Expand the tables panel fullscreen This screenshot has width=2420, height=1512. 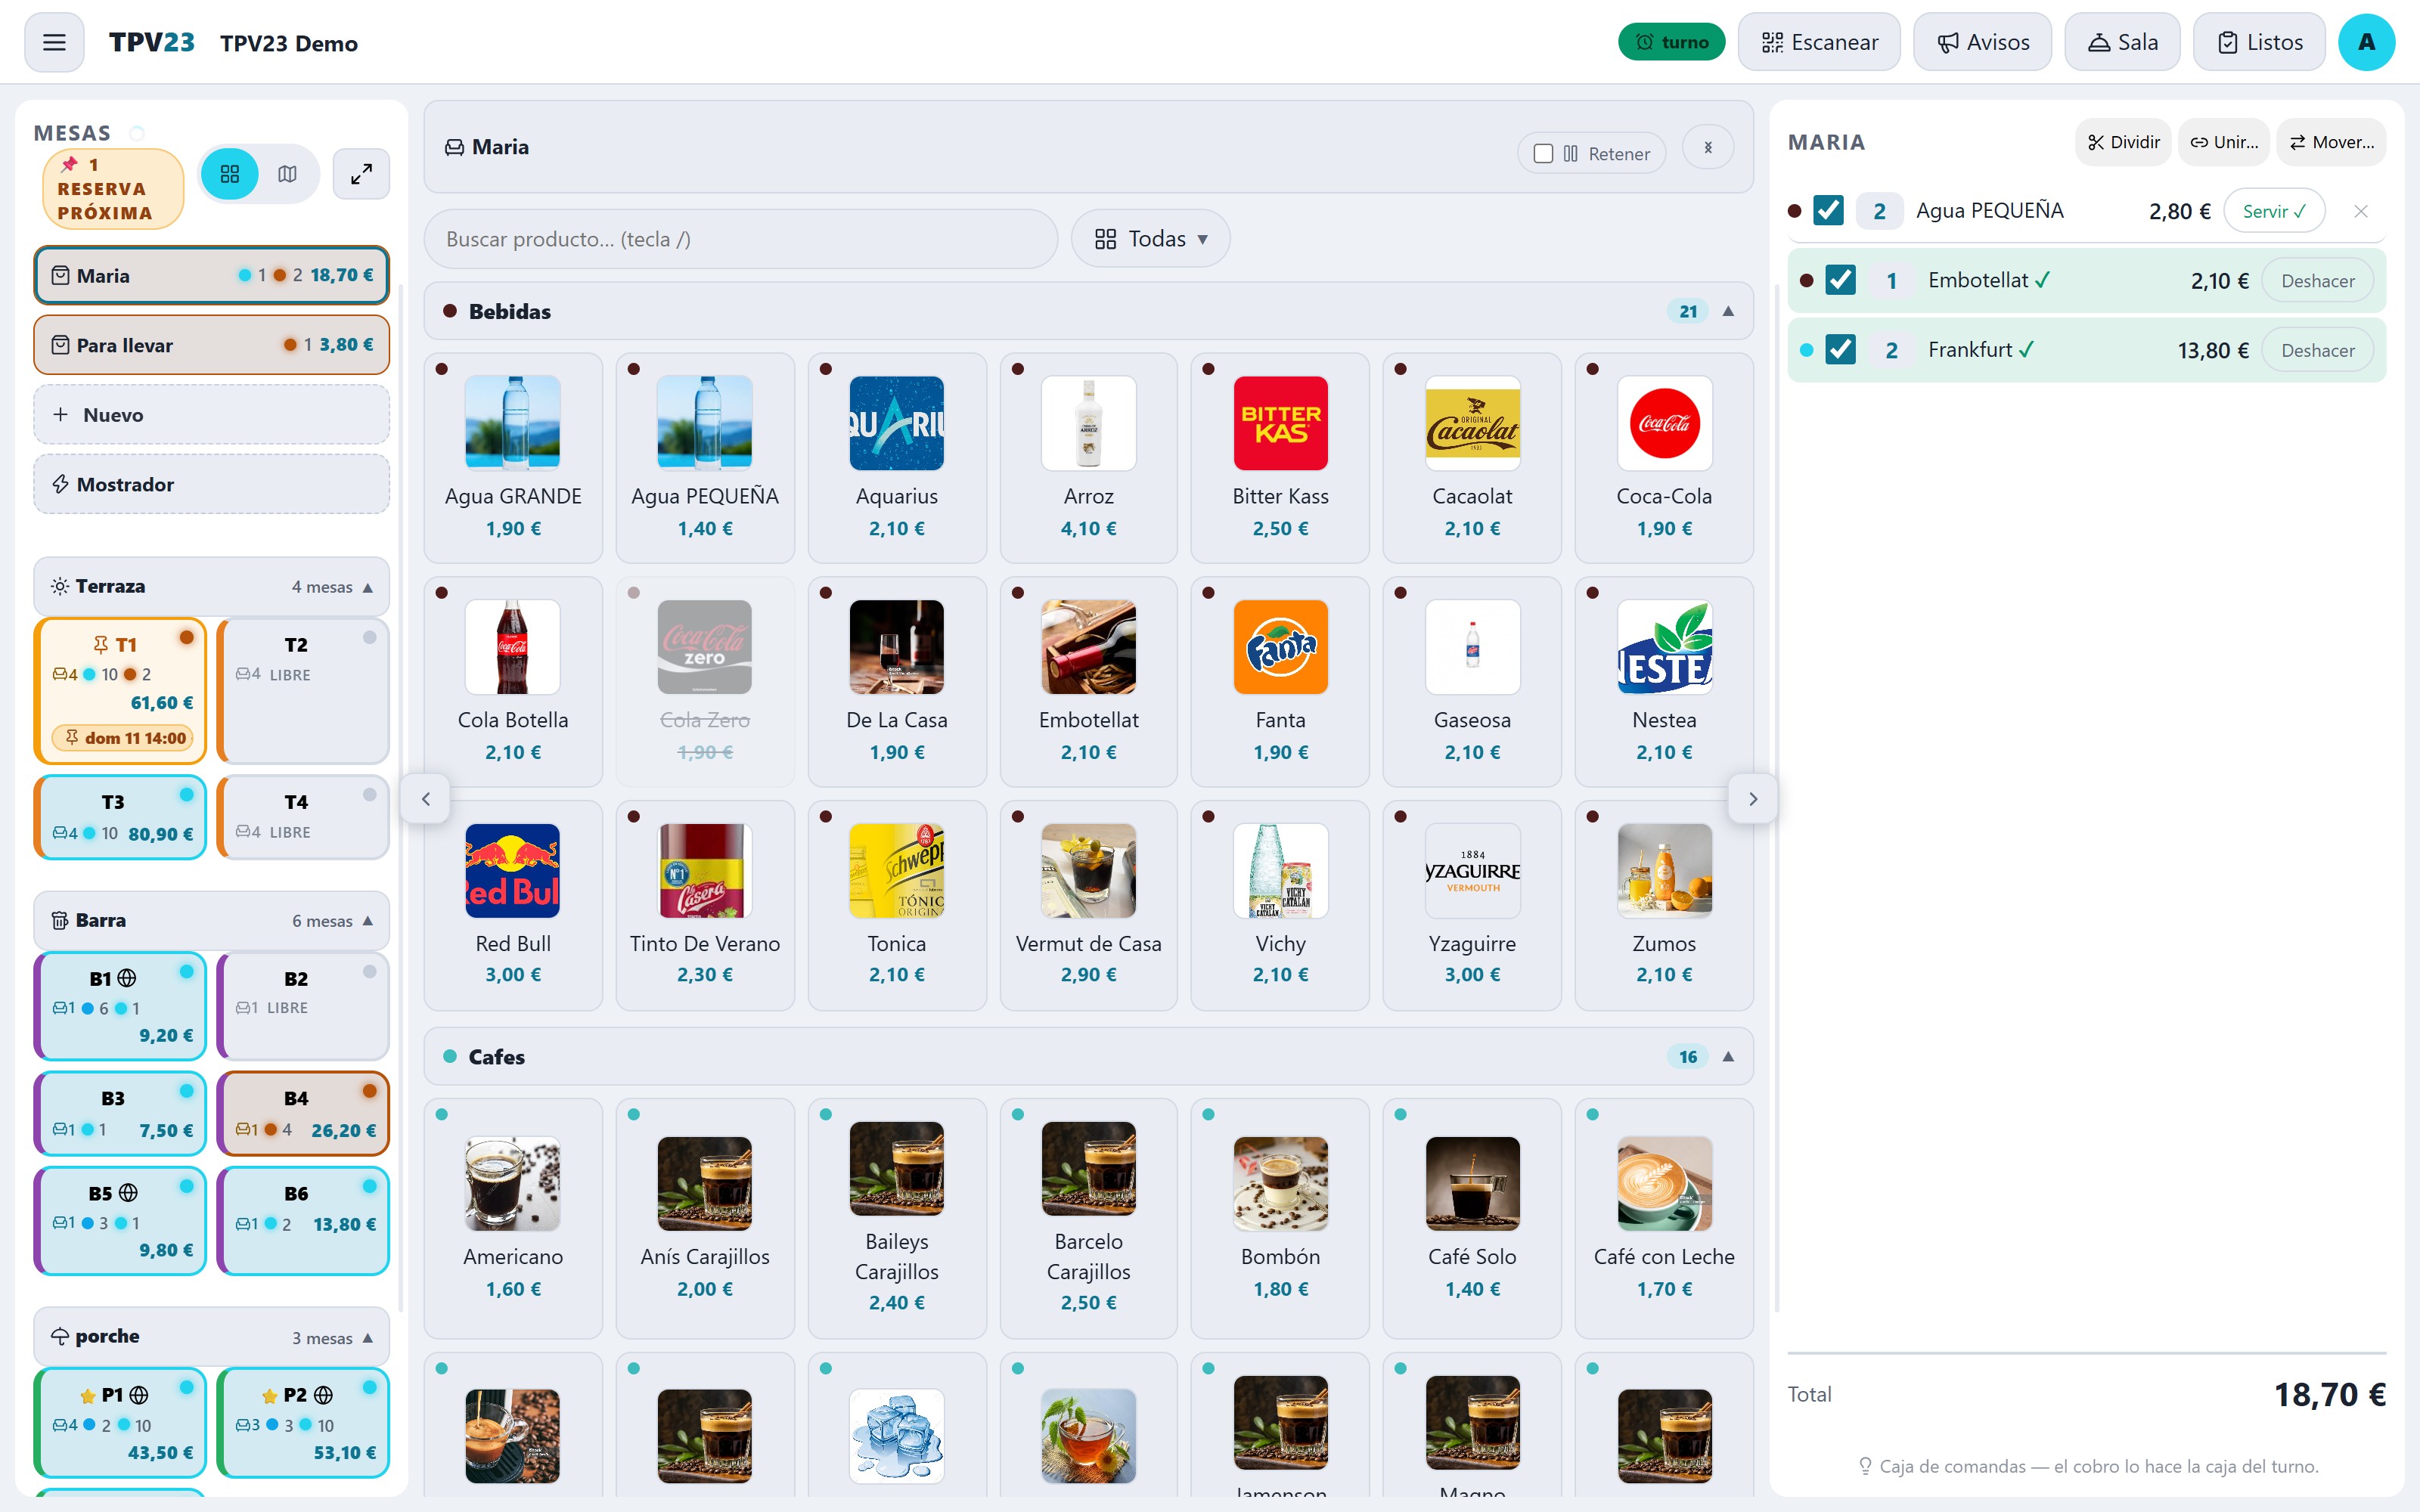pos(361,174)
